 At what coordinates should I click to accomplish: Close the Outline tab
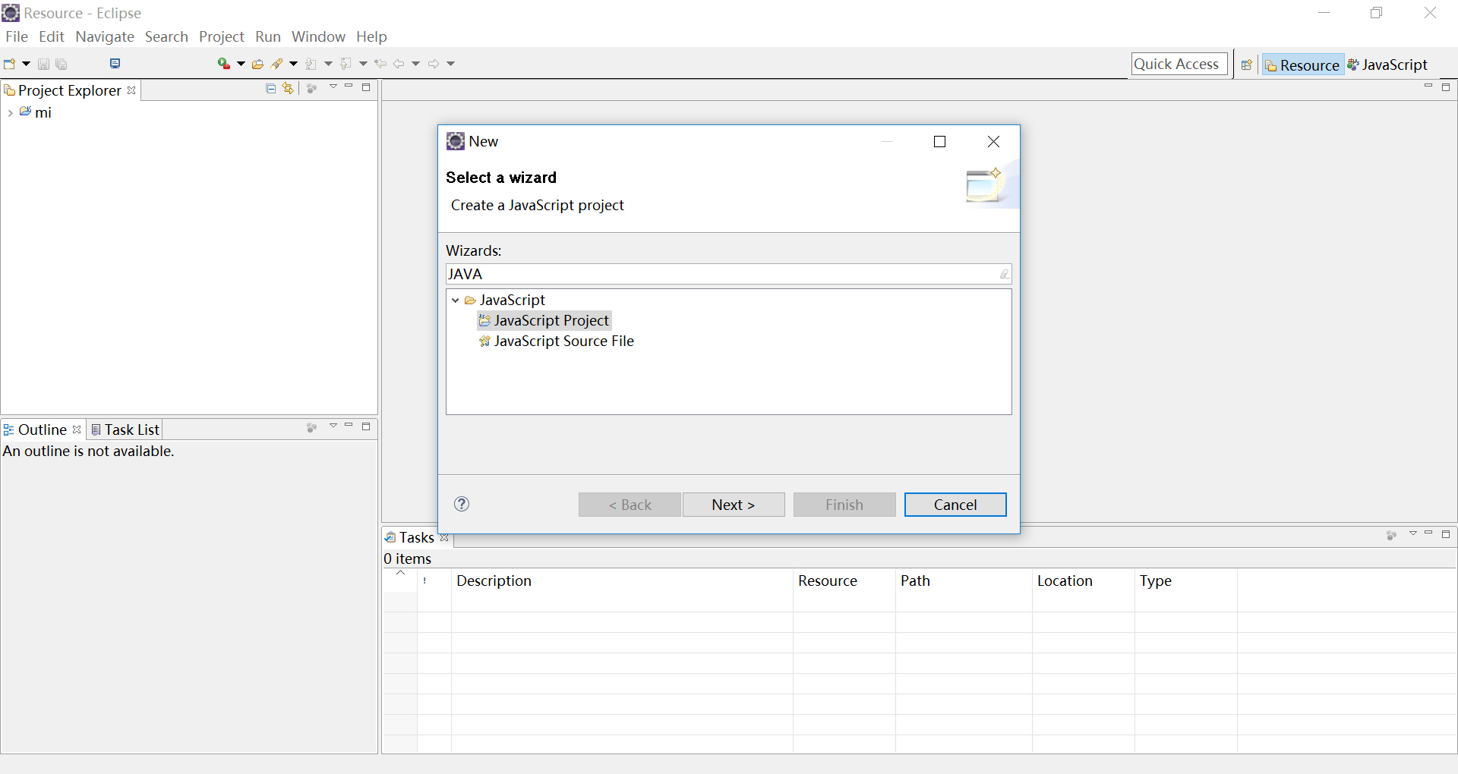click(x=77, y=429)
